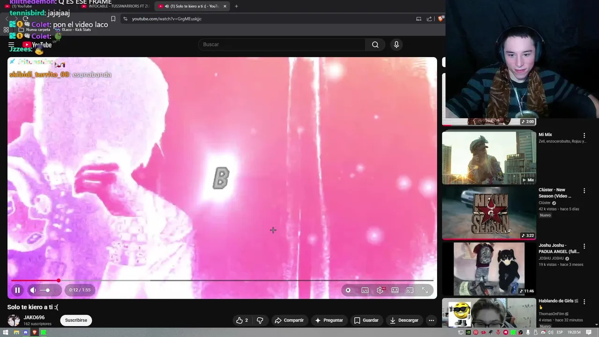Open options for Hablando de Girls
The height and width of the screenshot is (337, 599).
(x=584, y=301)
